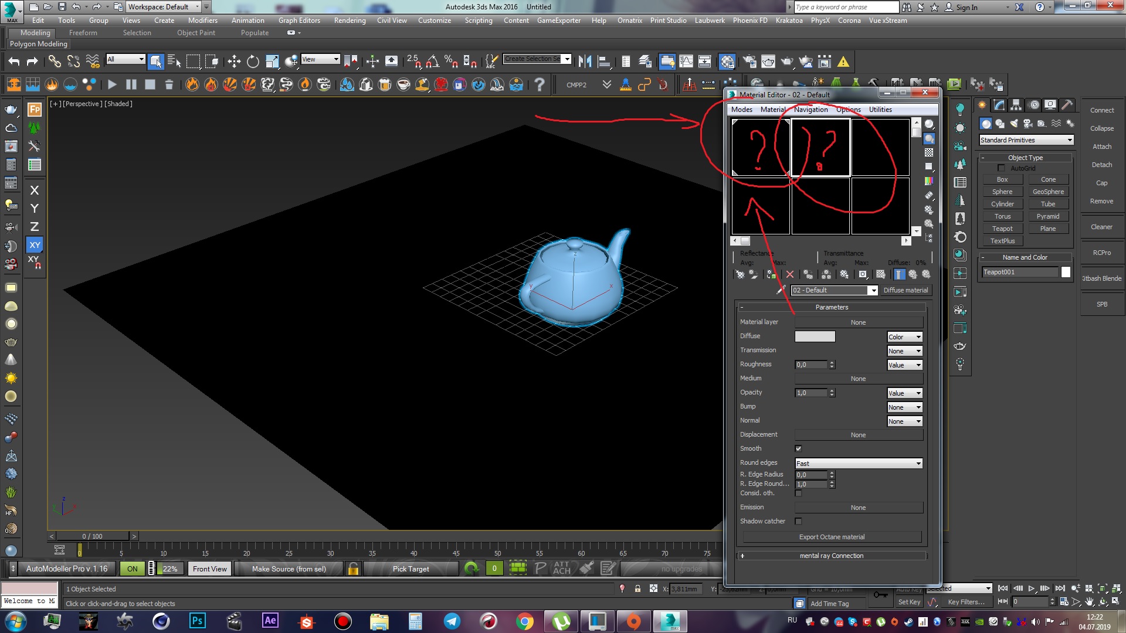Click the Undo arrow in main toolbar
The width and height of the screenshot is (1126, 633).
point(14,62)
